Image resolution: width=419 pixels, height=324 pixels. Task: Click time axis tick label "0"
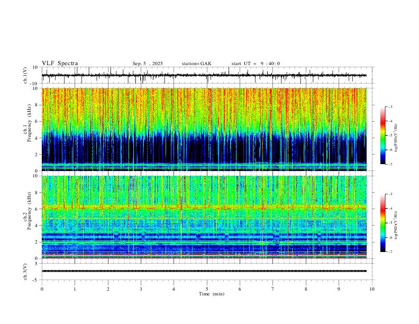tap(42, 289)
